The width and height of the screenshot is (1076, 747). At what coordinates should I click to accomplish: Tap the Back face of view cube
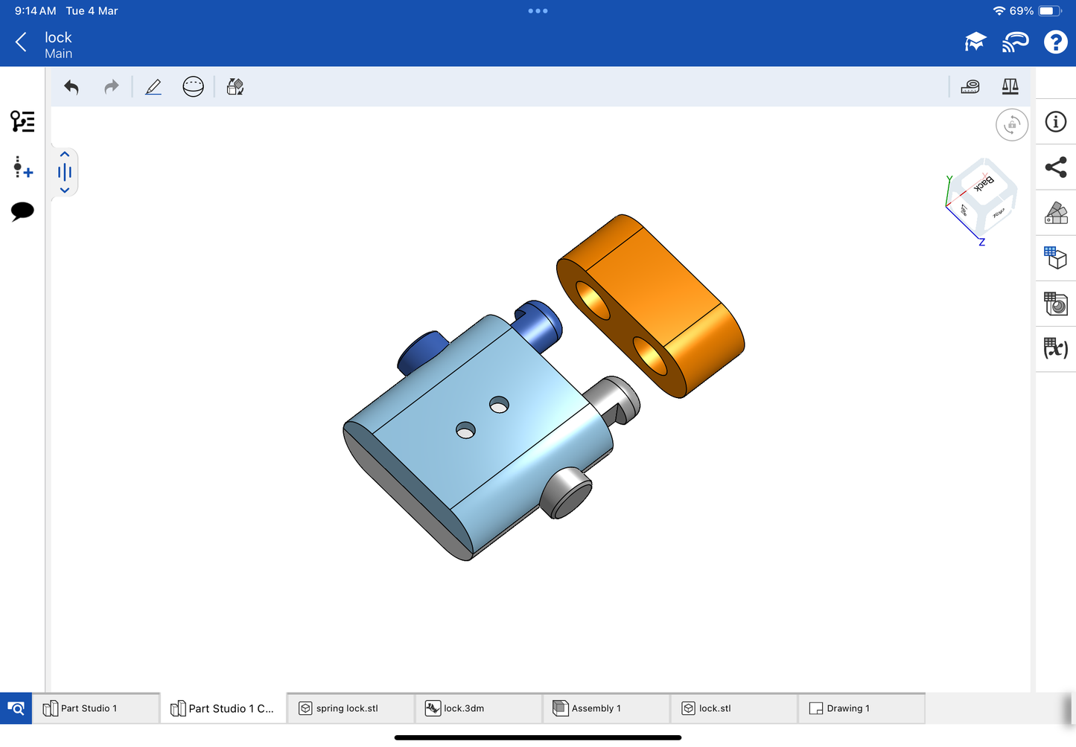pos(984,182)
